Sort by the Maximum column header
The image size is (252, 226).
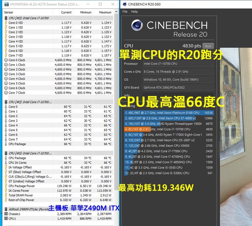(x=105, y=12)
